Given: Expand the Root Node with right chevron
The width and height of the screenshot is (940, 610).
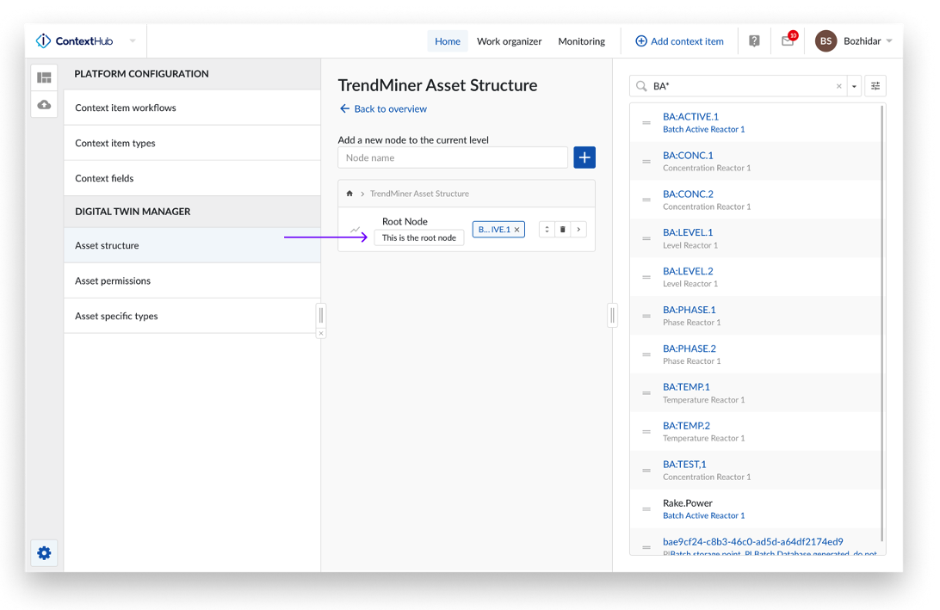Looking at the screenshot, I should 578,230.
